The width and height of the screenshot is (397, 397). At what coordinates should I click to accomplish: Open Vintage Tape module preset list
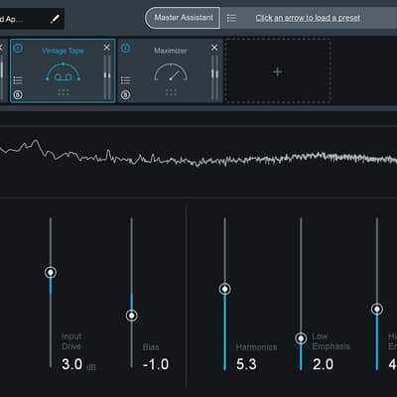(x=18, y=80)
